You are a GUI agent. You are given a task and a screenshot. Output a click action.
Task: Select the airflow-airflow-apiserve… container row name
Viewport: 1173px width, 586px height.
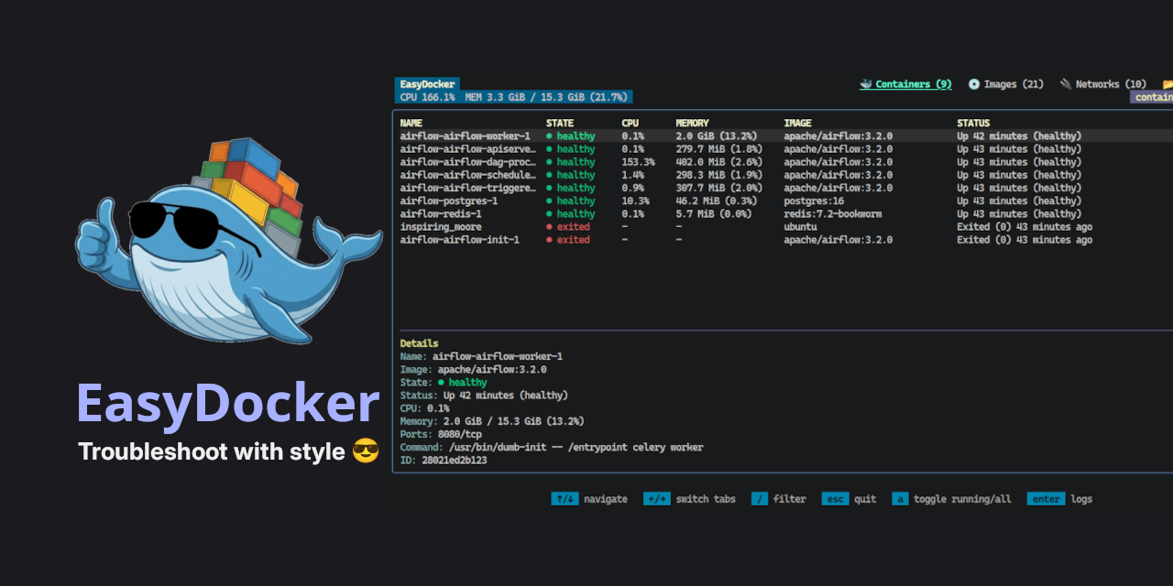tap(467, 148)
